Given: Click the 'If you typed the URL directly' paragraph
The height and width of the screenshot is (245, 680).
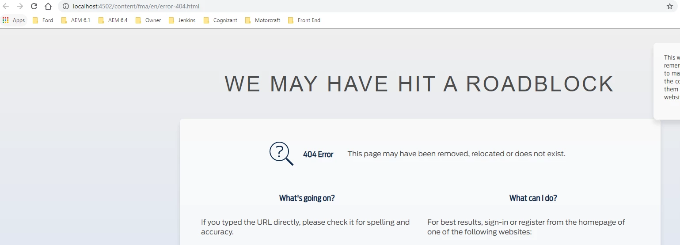Looking at the screenshot, I should 305,227.
